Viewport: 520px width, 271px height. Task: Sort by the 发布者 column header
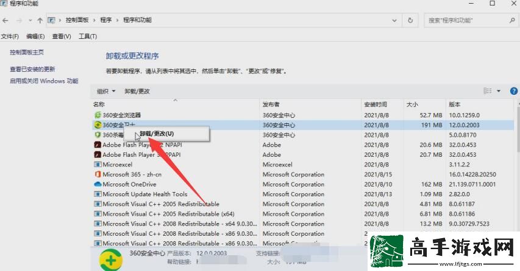[310, 105]
